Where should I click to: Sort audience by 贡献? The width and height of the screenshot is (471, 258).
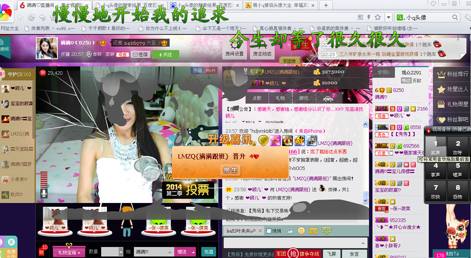coord(417,81)
